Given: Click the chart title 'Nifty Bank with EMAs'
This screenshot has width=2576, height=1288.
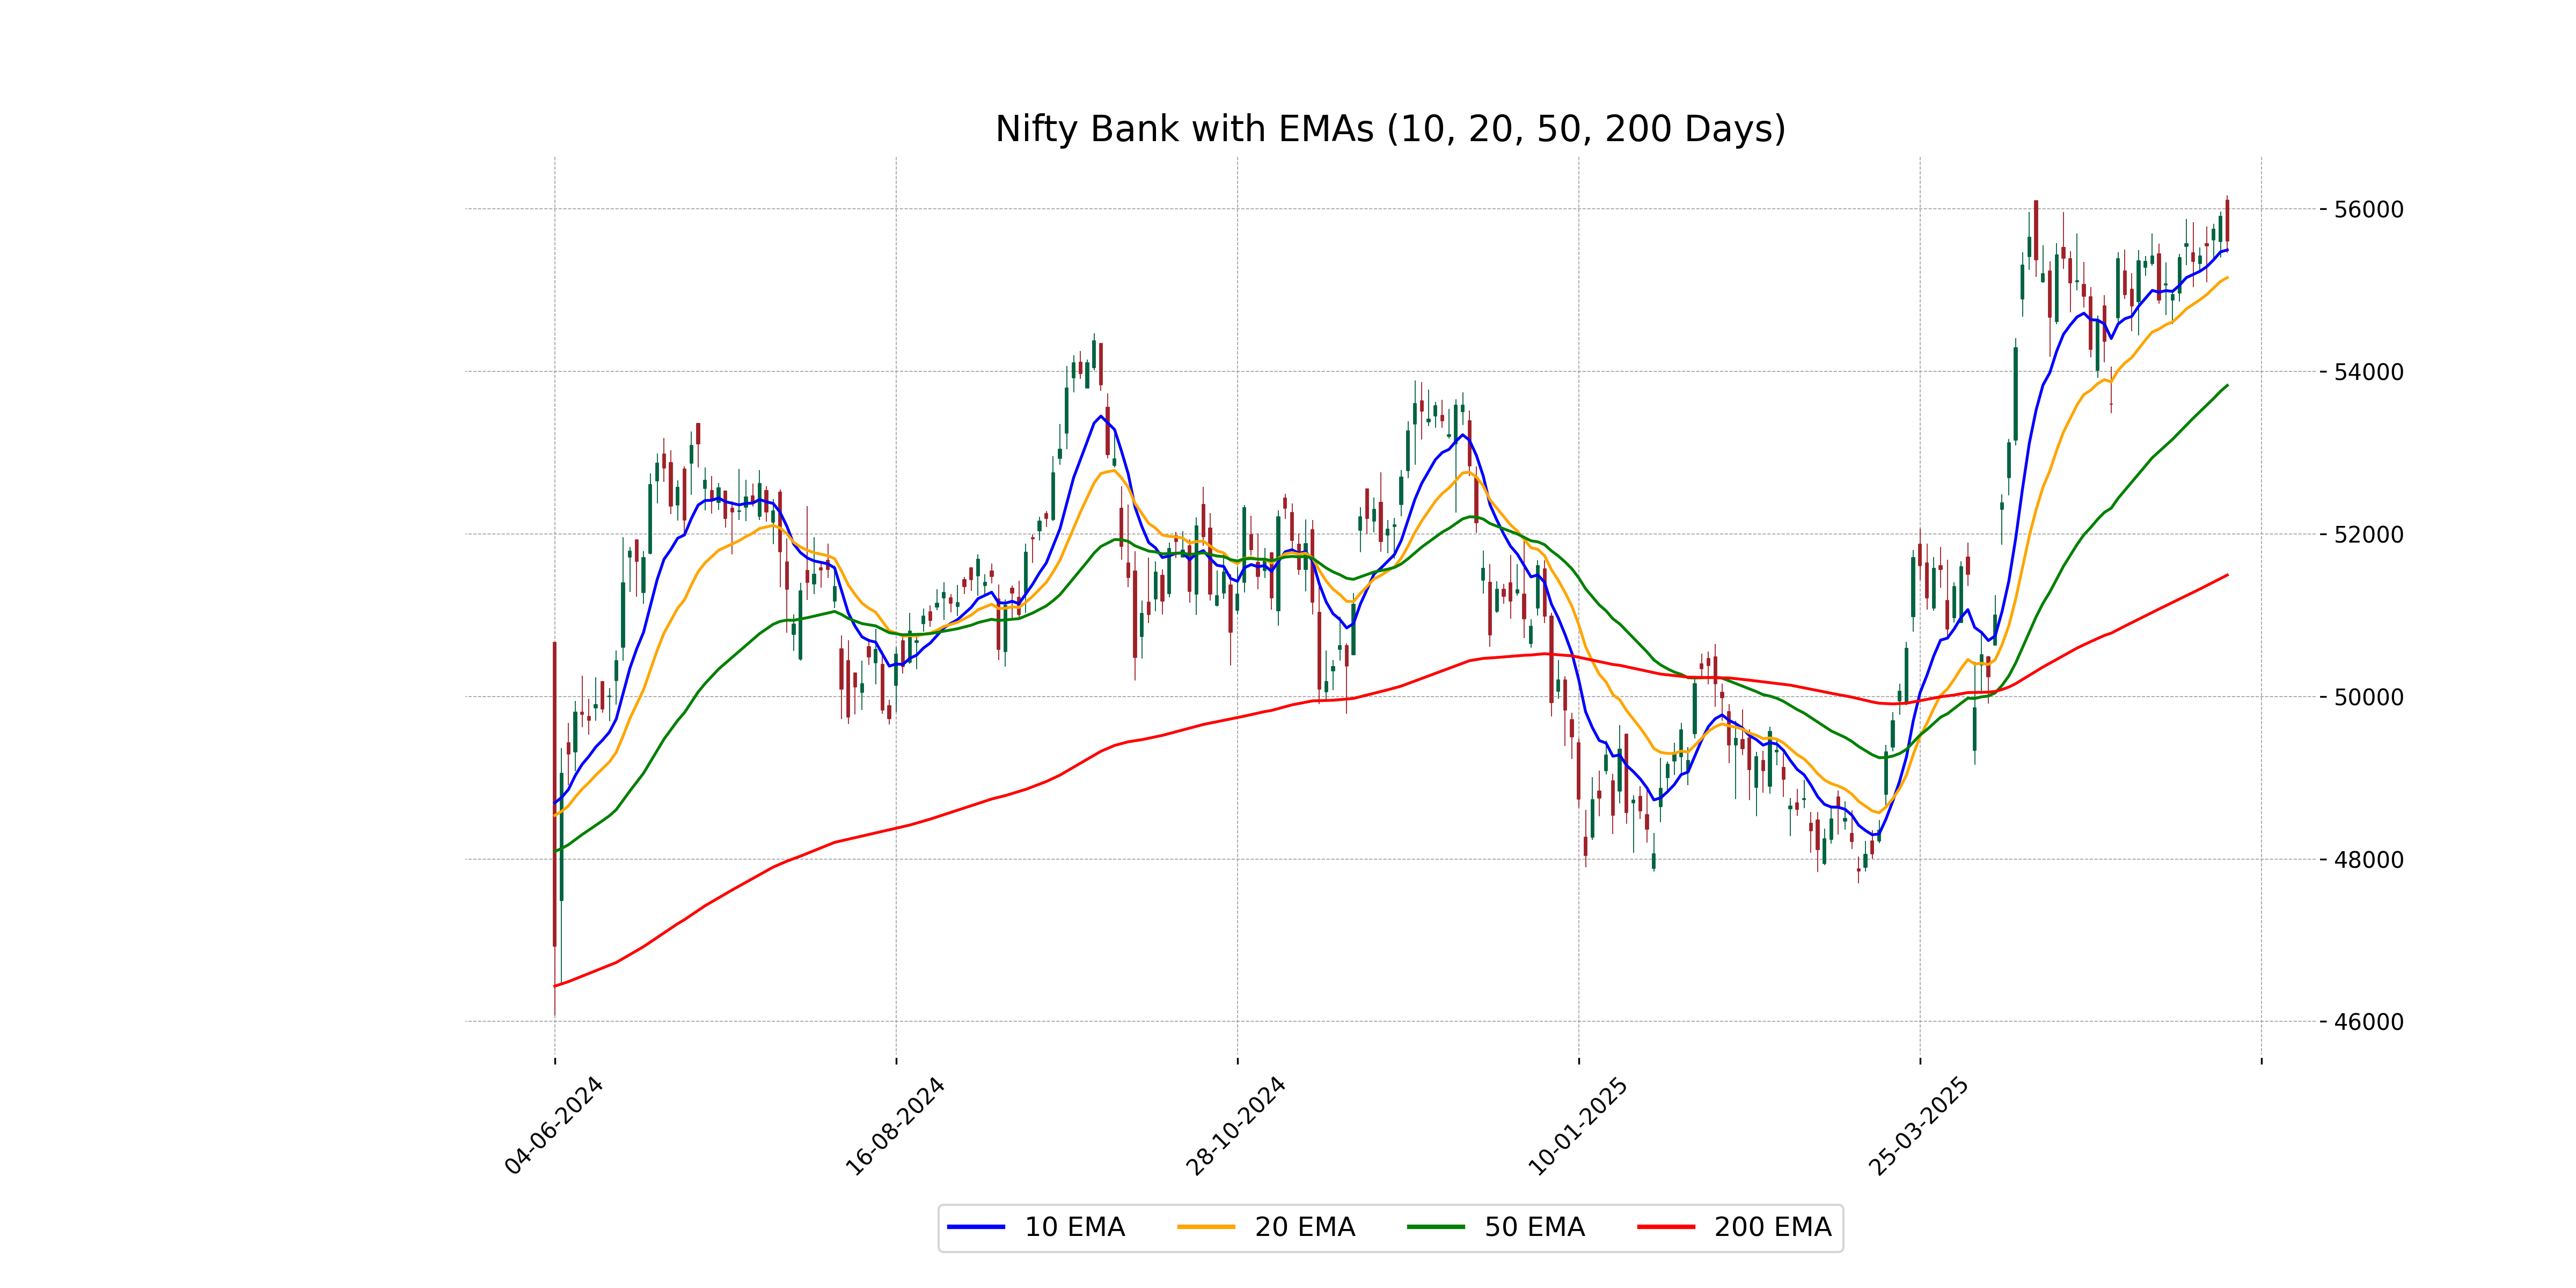Looking at the screenshot, I should click(1390, 129).
